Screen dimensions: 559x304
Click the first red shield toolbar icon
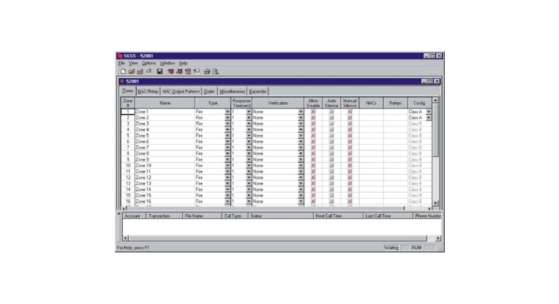(x=171, y=72)
